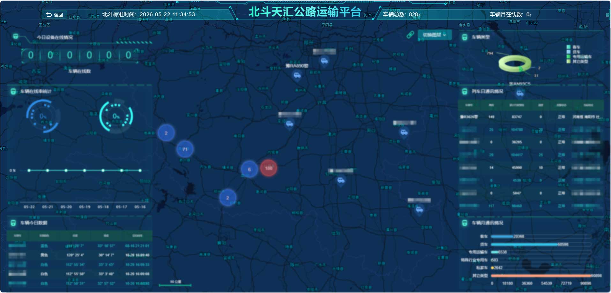Click the 83747 cell in daily communication table
Screen dimensions: 611x293
click(x=517, y=117)
